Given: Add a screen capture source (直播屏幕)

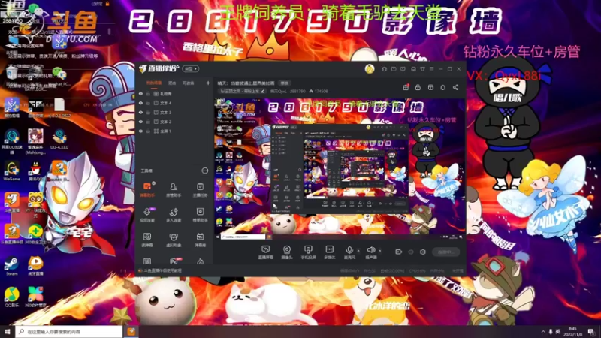Looking at the screenshot, I should pyautogui.click(x=266, y=252).
